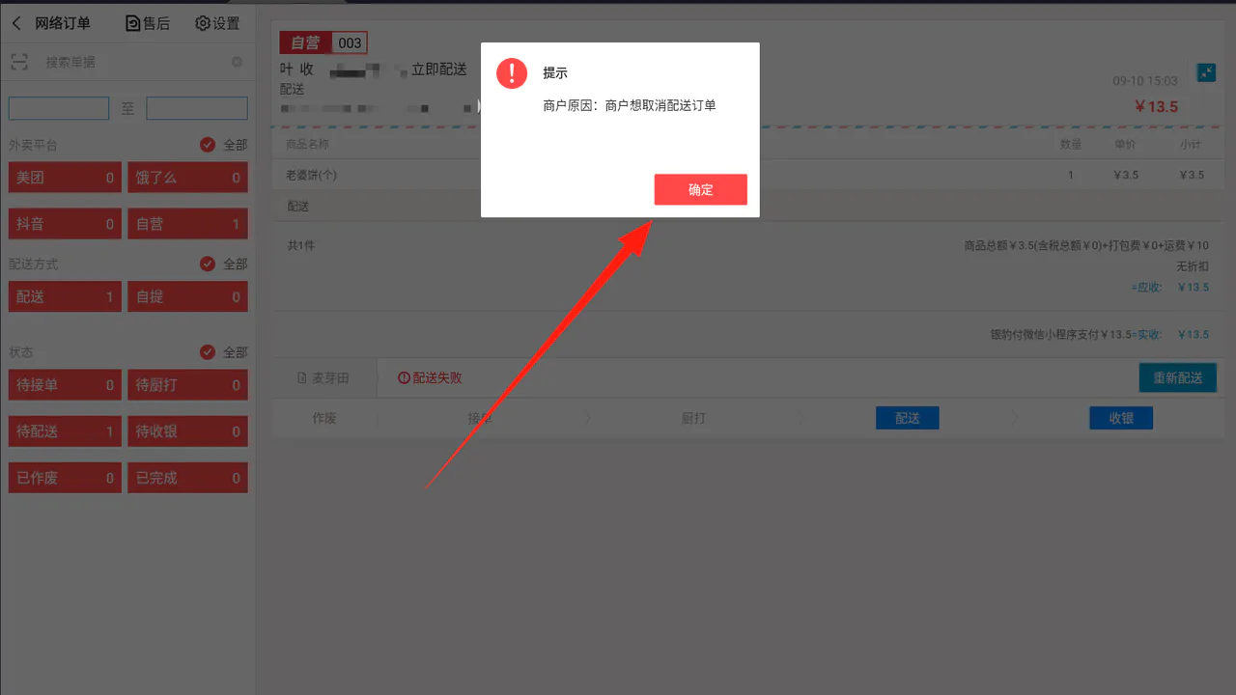
Task: Click the 麦芽田 delivery provider label
Action: click(x=323, y=377)
